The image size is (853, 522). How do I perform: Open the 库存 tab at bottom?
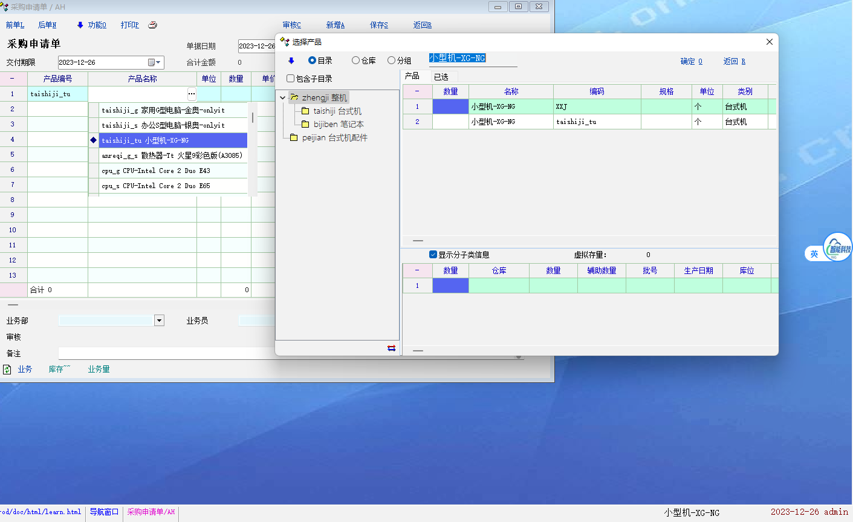tap(59, 369)
